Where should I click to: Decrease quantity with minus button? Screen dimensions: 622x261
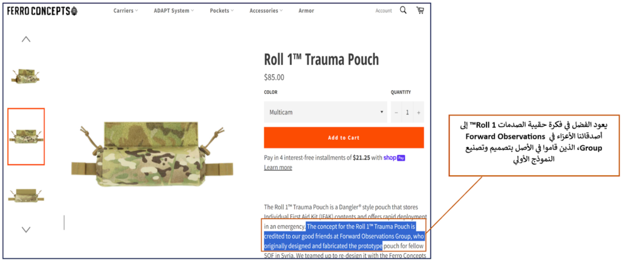point(396,112)
